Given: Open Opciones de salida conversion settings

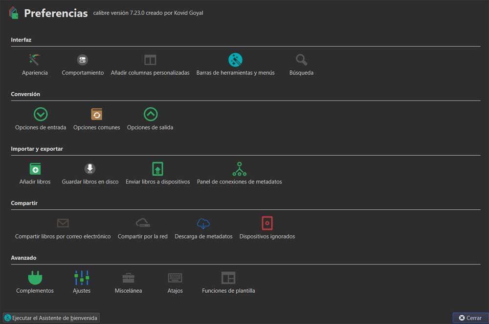Looking at the screenshot, I should 150,115.
